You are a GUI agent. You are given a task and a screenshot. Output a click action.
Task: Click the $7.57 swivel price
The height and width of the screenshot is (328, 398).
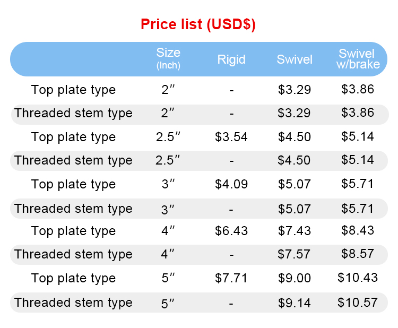(295, 254)
